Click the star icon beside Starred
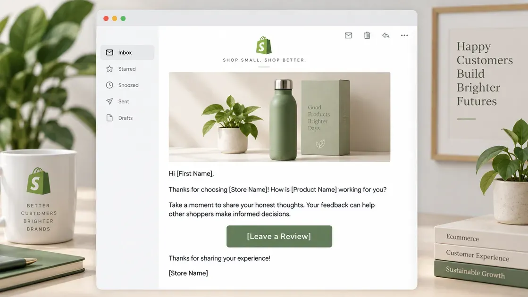This screenshot has width=528, height=297. click(109, 69)
